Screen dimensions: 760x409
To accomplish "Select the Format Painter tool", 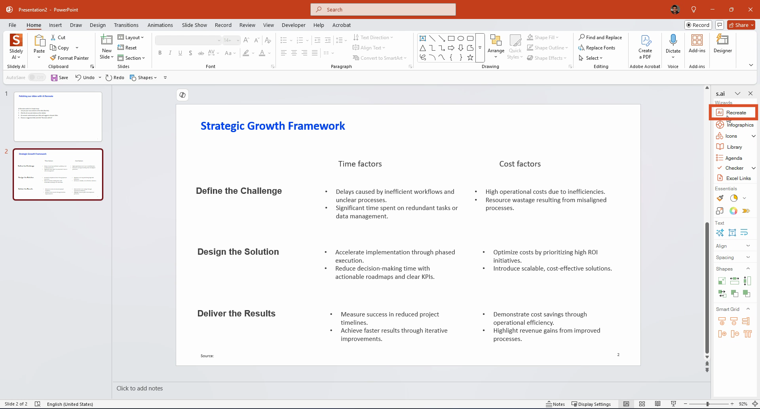I will click(x=69, y=58).
